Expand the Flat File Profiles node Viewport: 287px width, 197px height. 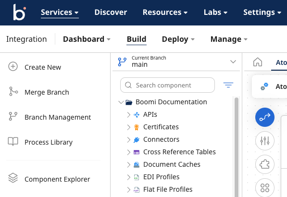[129, 190]
